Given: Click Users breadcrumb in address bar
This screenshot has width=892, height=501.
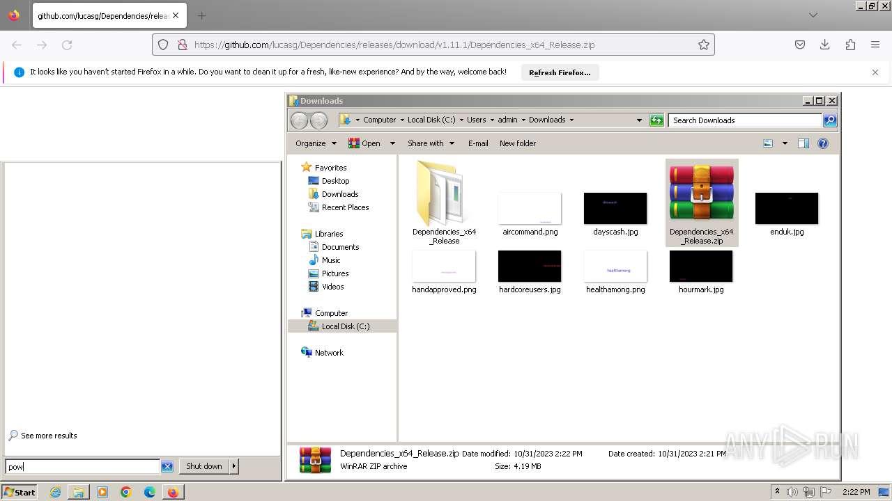Looking at the screenshot, I should click(x=476, y=120).
